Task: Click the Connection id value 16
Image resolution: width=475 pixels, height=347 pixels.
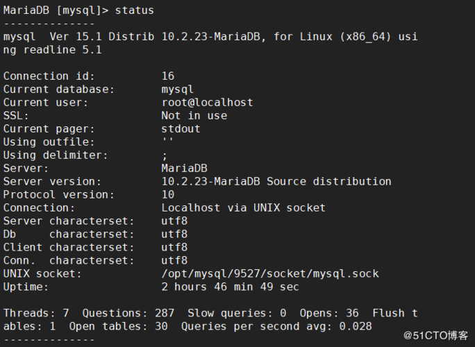Action: click(x=168, y=76)
